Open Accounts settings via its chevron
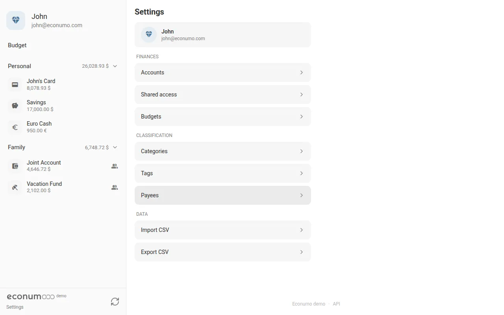Image resolution: width=504 pixels, height=315 pixels. (x=302, y=72)
